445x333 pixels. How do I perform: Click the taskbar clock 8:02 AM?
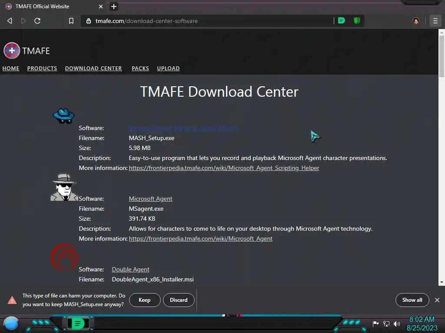point(422,320)
